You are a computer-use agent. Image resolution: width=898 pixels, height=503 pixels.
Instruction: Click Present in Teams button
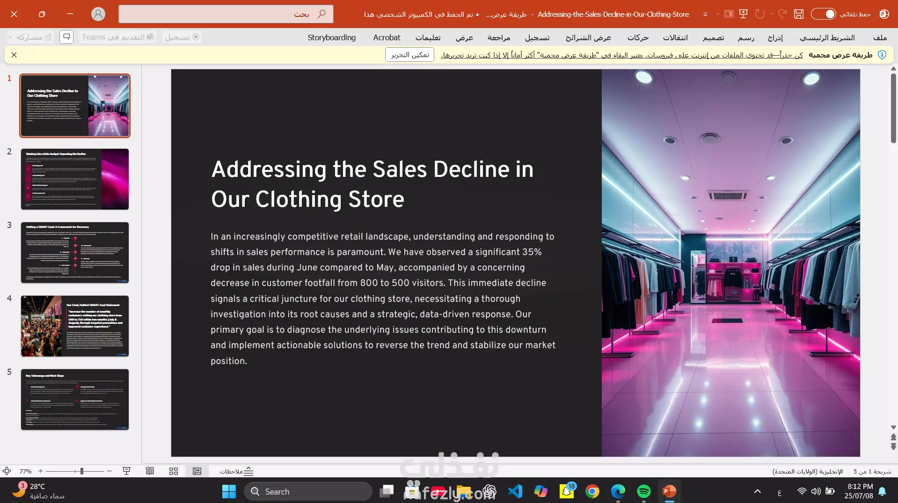click(117, 37)
